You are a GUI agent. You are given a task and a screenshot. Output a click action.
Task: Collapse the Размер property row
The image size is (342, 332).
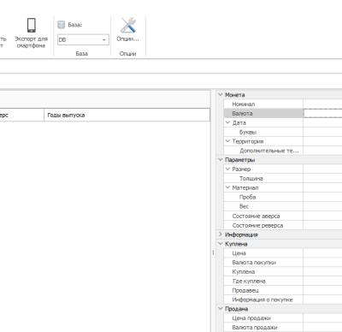(227, 169)
